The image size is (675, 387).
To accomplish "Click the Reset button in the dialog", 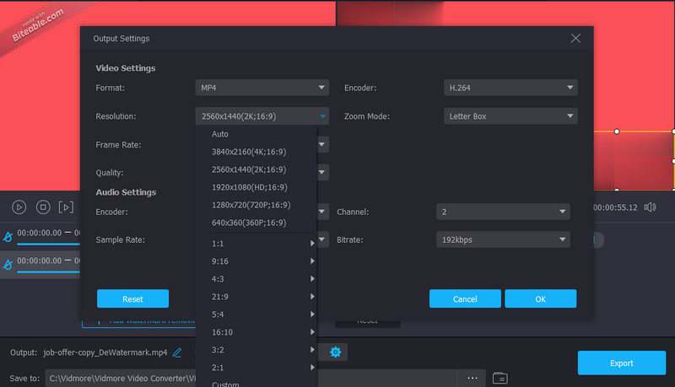I will (132, 299).
